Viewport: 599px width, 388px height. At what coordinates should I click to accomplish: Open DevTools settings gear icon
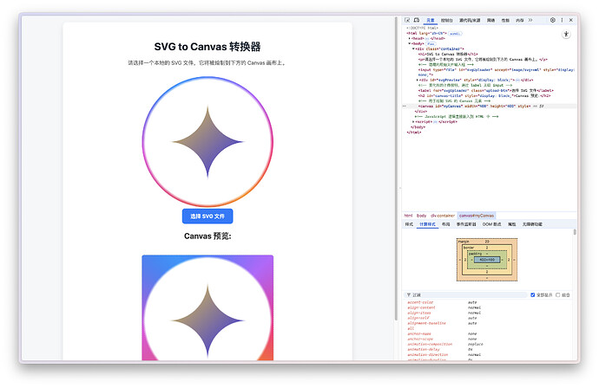[x=552, y=20]
